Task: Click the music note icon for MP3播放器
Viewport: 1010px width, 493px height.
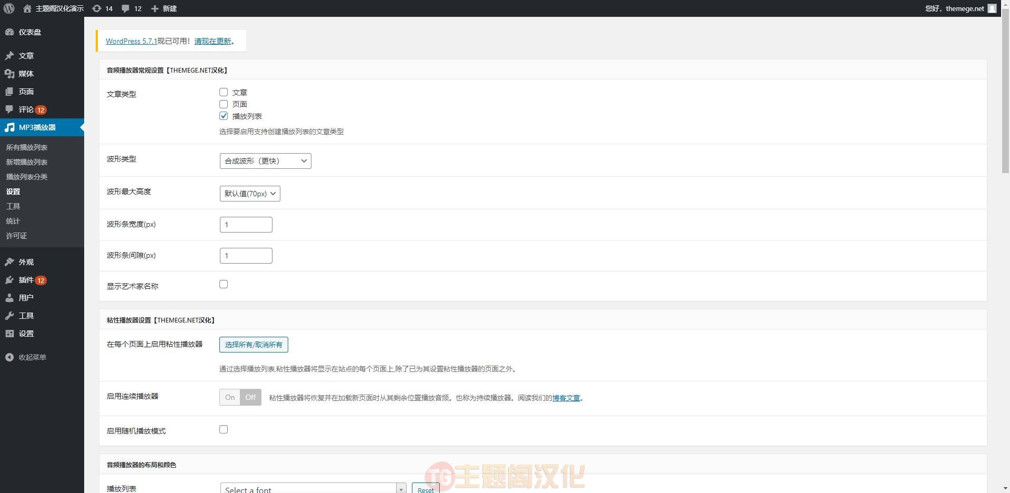Action: (x=9, y=127)
